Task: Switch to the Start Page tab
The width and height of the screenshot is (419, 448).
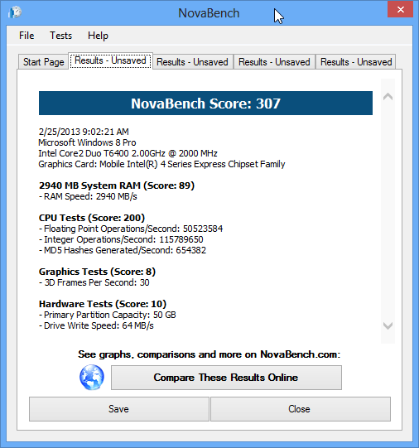Action: click(x=43, y=62)
